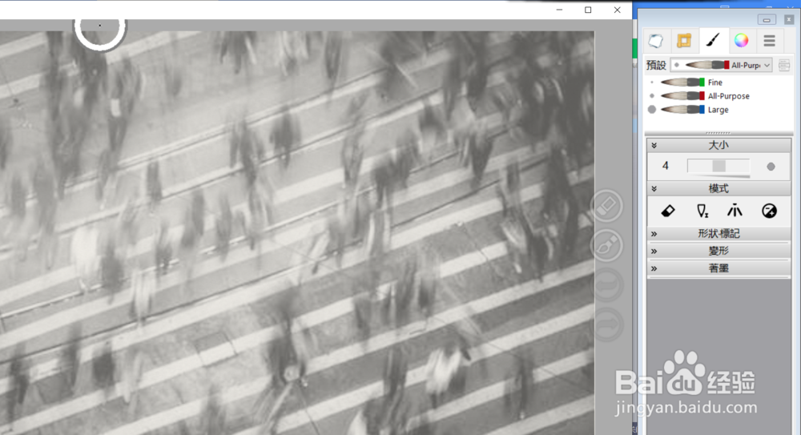The height and width of the screenshot is (435, 801).
Task: Select the Large brush preset
Action: 718,110
